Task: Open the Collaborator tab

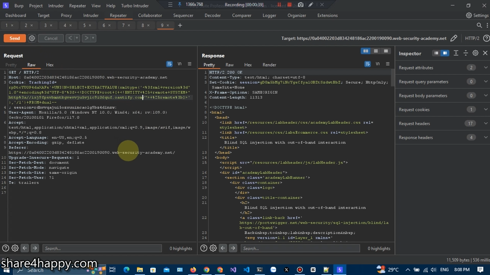Action: [x=150, y=15]
